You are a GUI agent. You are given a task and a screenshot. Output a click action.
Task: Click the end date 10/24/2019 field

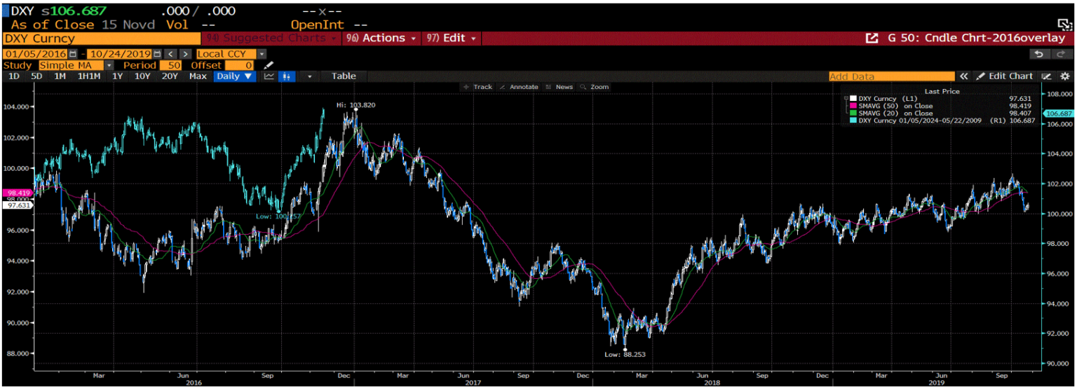[120, 54]
